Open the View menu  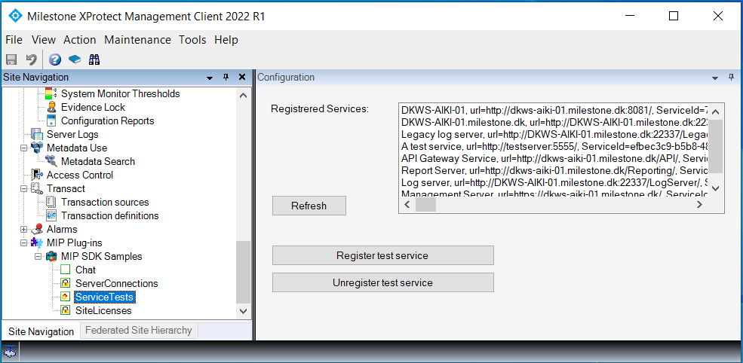(44, 40)
